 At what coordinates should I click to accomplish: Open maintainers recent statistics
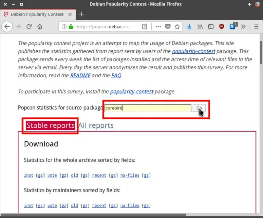99,205
